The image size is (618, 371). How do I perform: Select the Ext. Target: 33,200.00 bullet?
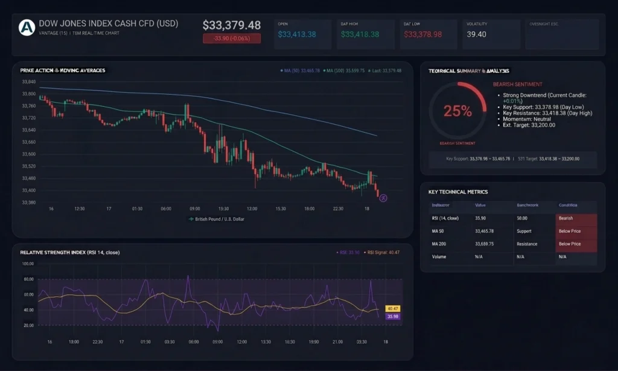coord(526,125)
